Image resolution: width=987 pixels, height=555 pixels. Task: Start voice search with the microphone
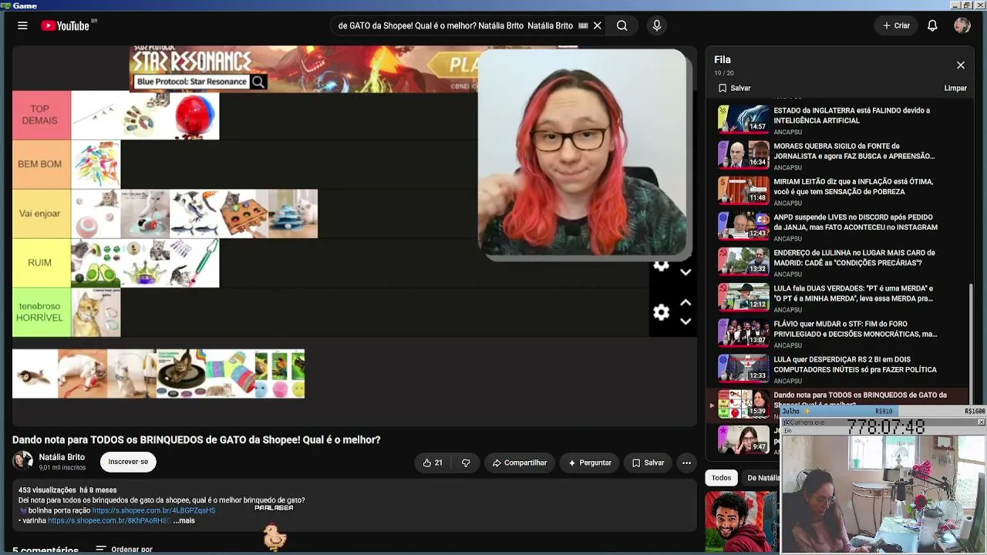coord(657,25)
